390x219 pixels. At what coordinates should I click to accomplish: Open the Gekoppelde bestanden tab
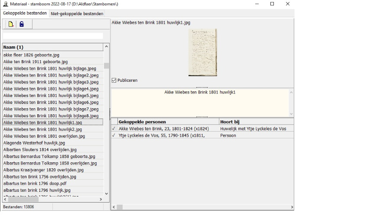(25, 13)
